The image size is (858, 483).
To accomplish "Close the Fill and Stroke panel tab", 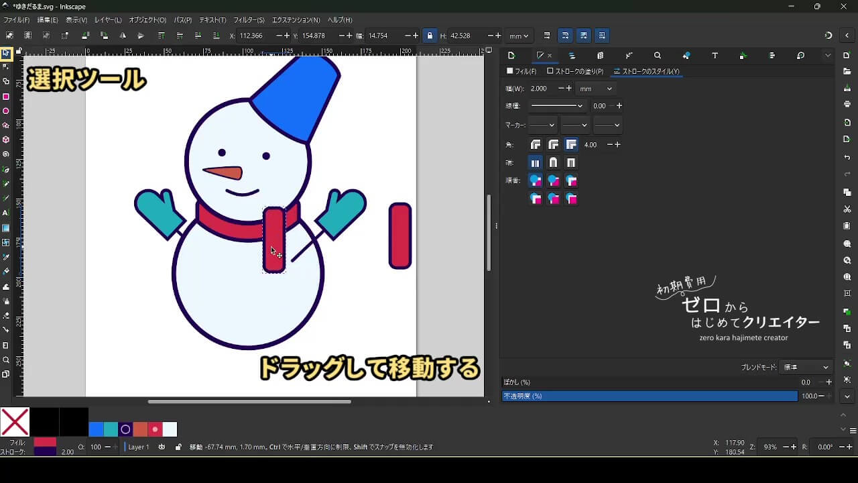I will 550,56.
